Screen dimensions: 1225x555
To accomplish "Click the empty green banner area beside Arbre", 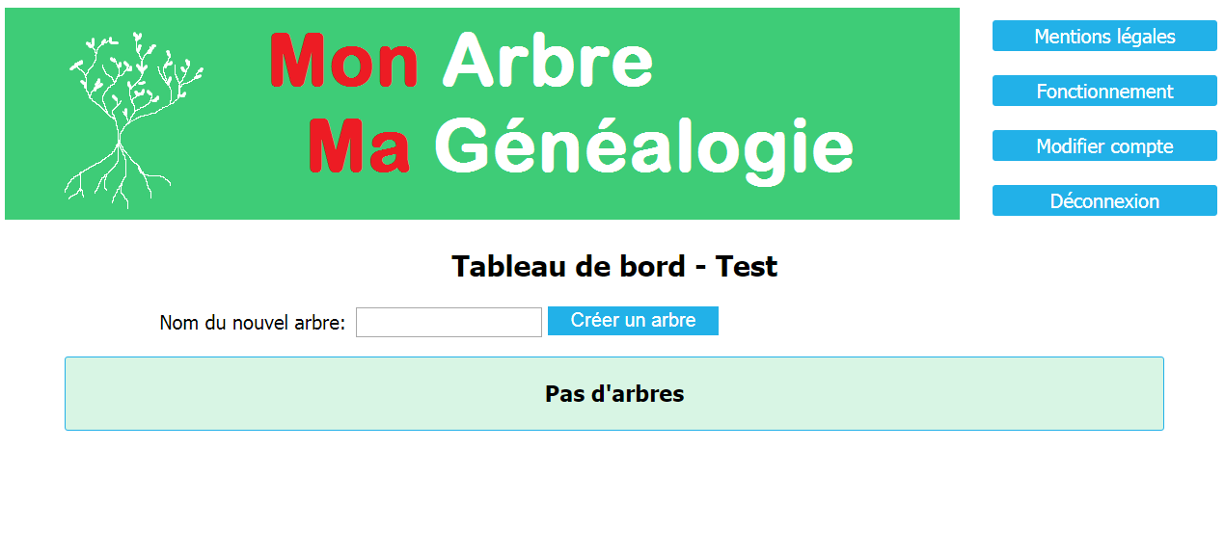I will coord(801,61).
